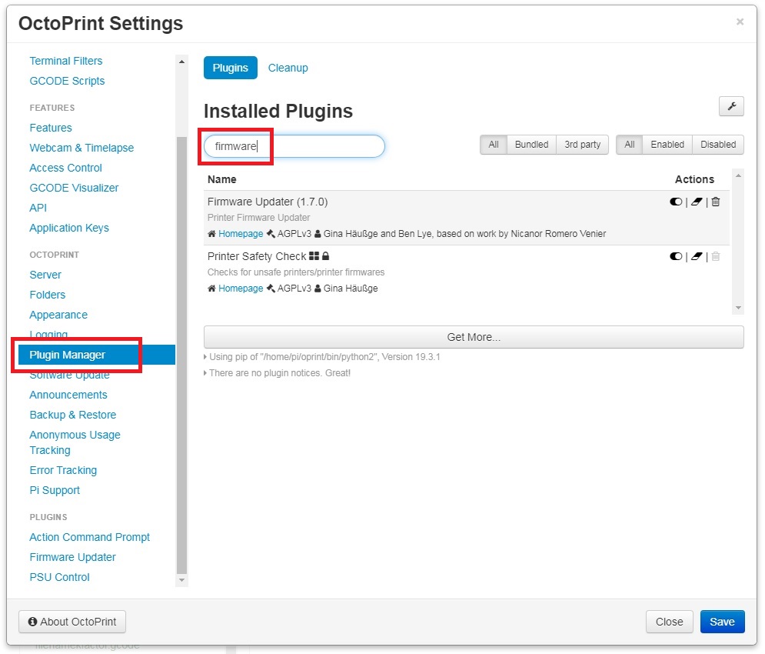This screenshot has height=654, width=765.
Task: Click plugin list scroll-up arrow
Action: point(738,176)
